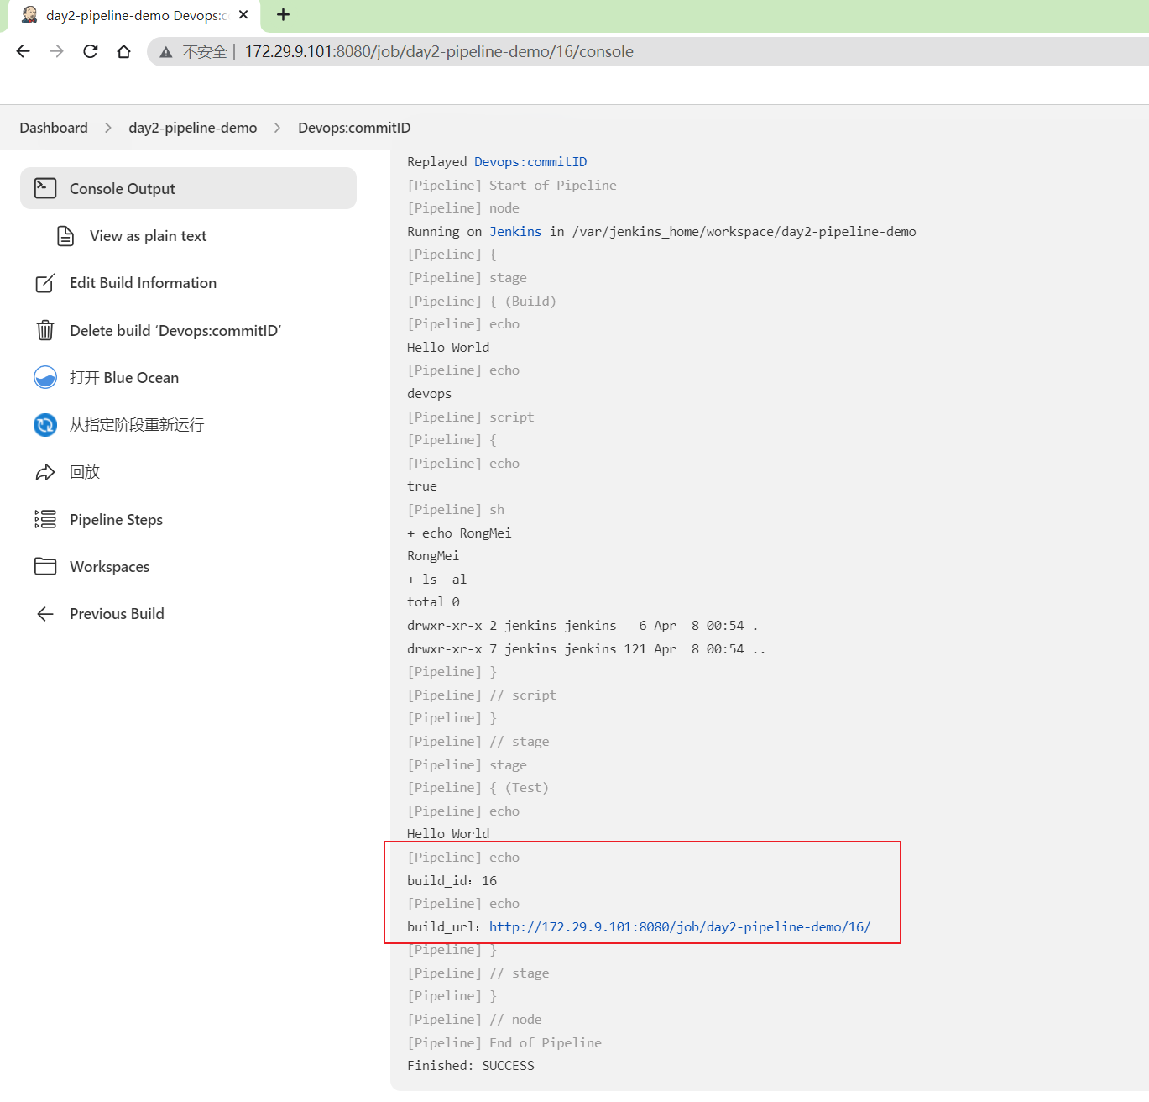This screenshot has width=1149, height=1102.
Task: Click the '[Pipeline] Start of Pipeline' line
Action: click(512, 186)
